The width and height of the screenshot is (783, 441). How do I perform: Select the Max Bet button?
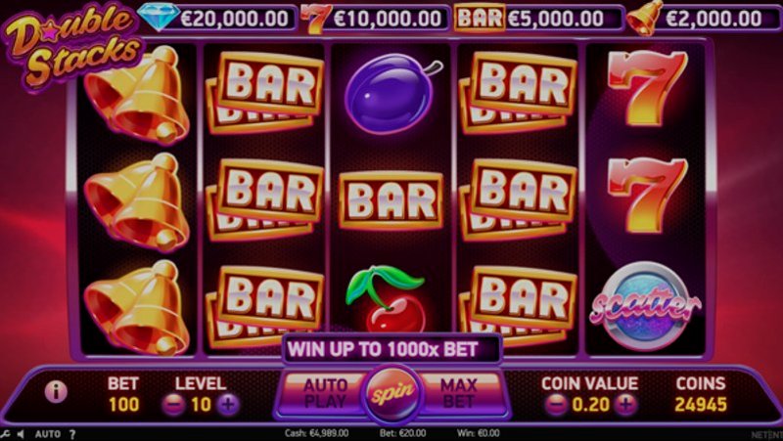[458, 393]
